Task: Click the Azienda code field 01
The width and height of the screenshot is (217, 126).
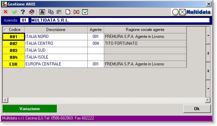Action: pyautogui.click(x=24, y=20)
